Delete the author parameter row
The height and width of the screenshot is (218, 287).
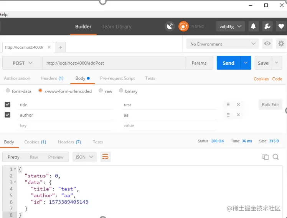click(x=238, y=115)
